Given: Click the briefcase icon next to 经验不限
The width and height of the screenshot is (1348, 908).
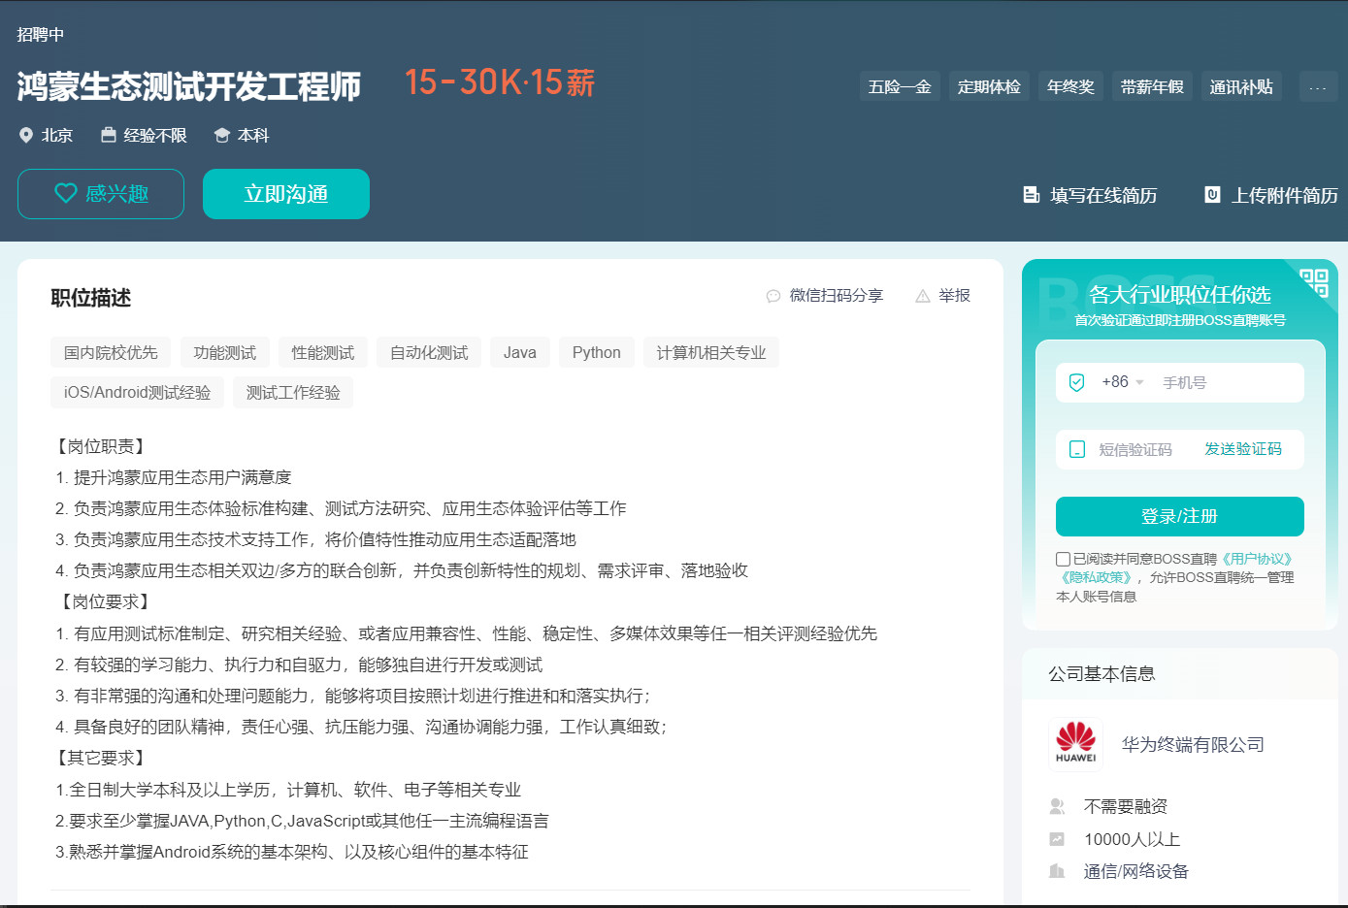Looking at the screenshot, I should click(x=109, y=135).
